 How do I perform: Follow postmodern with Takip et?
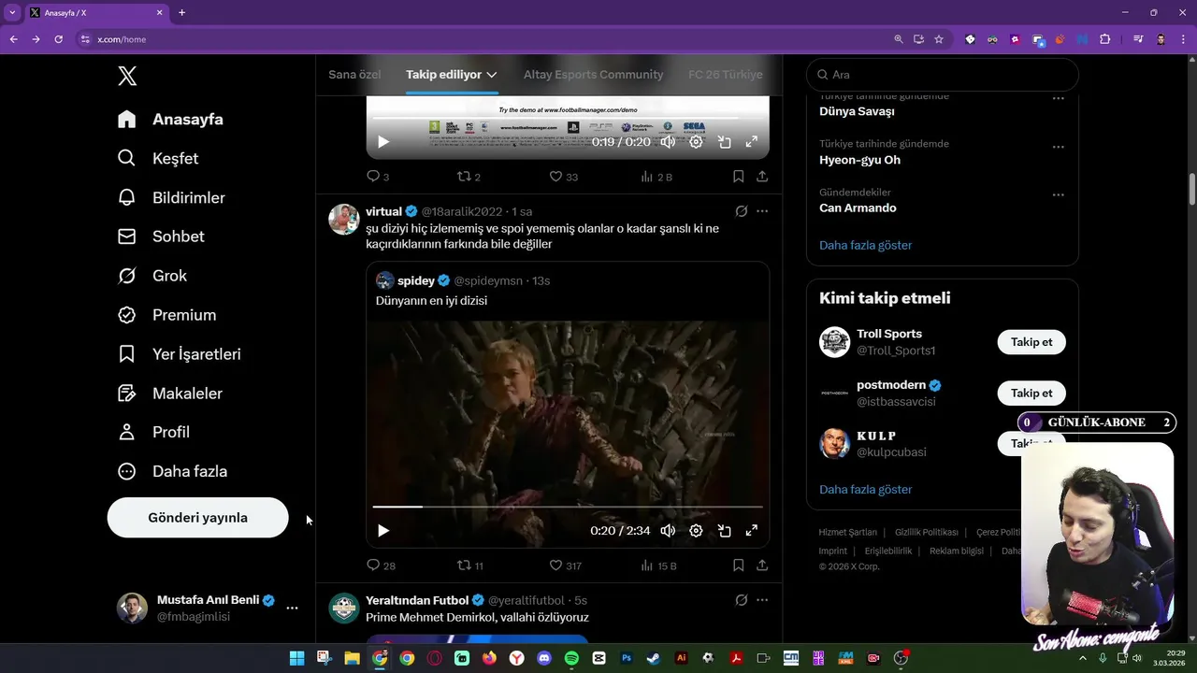[1031, 394]
